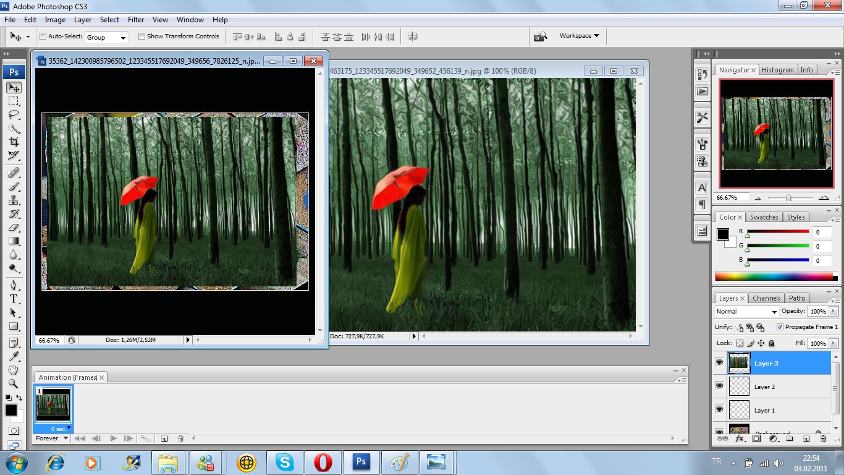
Task: Hide Layer 1 with its eye icon
Action: click(719, 409)
